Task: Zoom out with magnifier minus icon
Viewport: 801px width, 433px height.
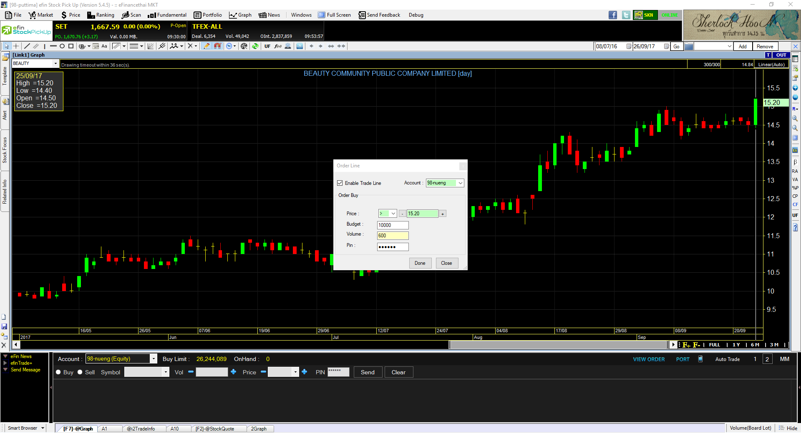Action: point(795,128)
